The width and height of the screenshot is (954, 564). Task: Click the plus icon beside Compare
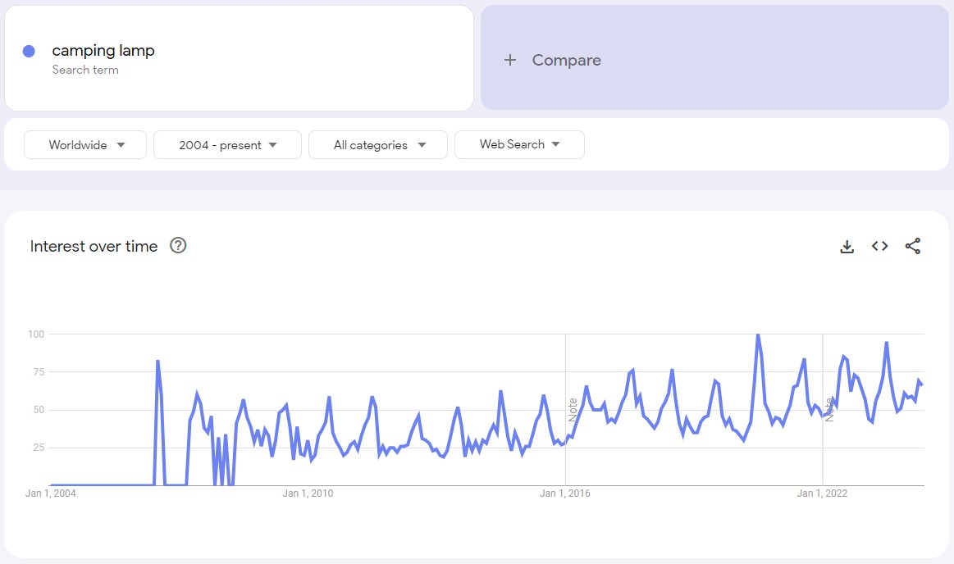[510, 60]
